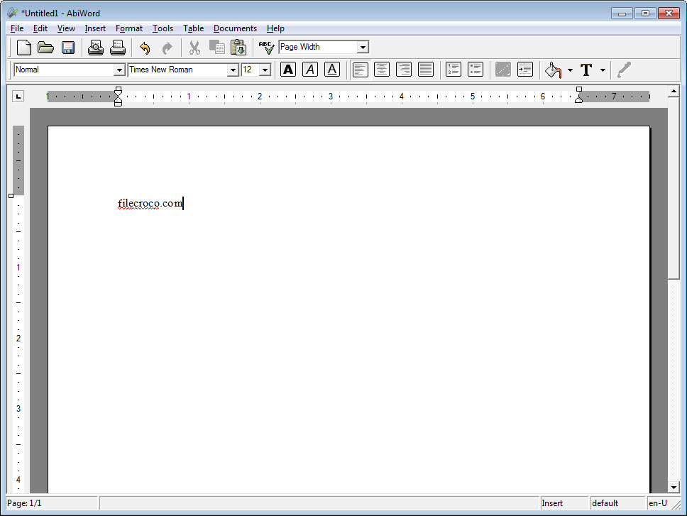Click into the font size field
Screen dimensions: 687x516
(x=250, y=70)
